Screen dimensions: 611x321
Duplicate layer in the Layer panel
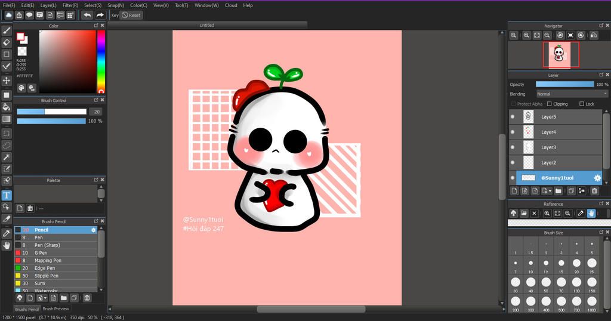point(571,191)
